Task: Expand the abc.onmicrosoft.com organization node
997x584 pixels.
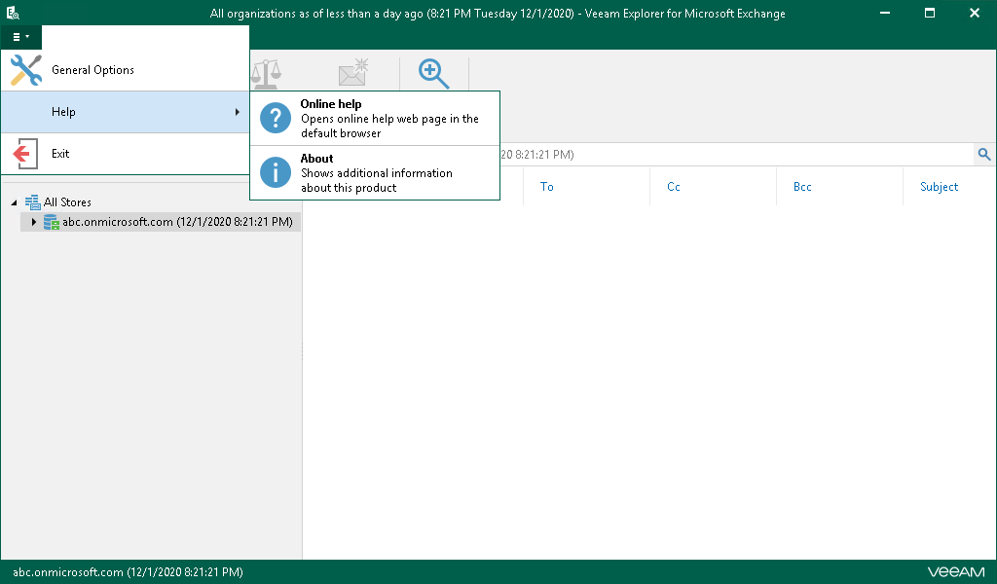Action: [34, 222]
